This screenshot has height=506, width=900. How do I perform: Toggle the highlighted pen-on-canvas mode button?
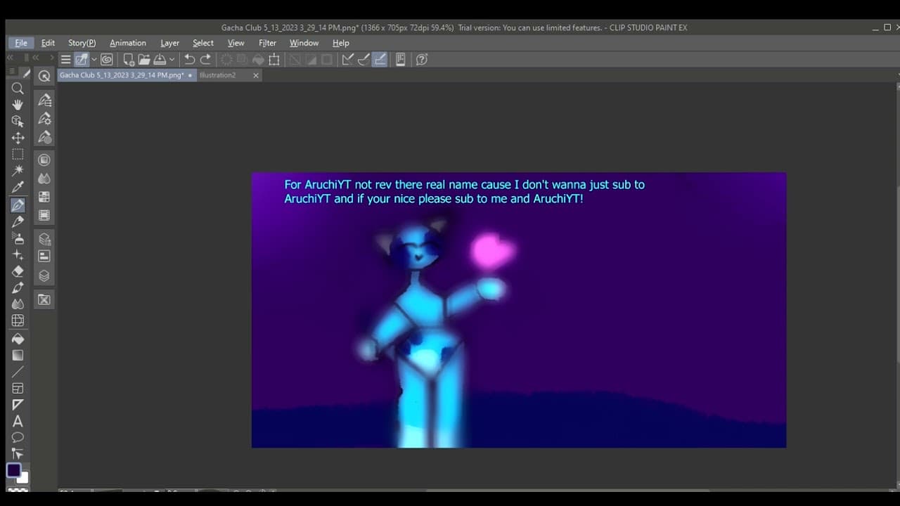click(82, 60)
